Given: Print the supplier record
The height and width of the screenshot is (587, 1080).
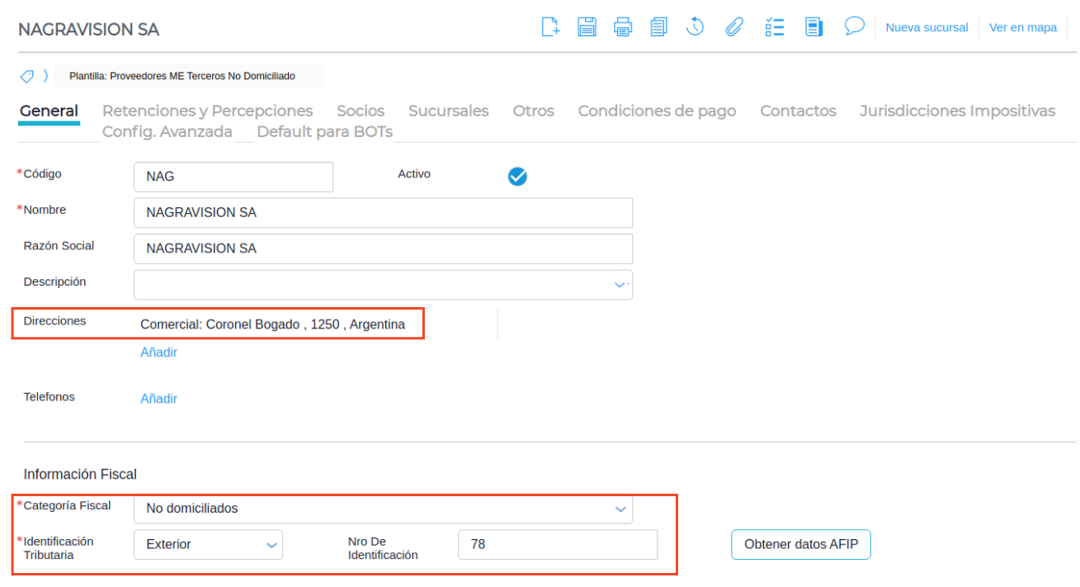Looking at the screenshot, I should click(x=623, y=27).
